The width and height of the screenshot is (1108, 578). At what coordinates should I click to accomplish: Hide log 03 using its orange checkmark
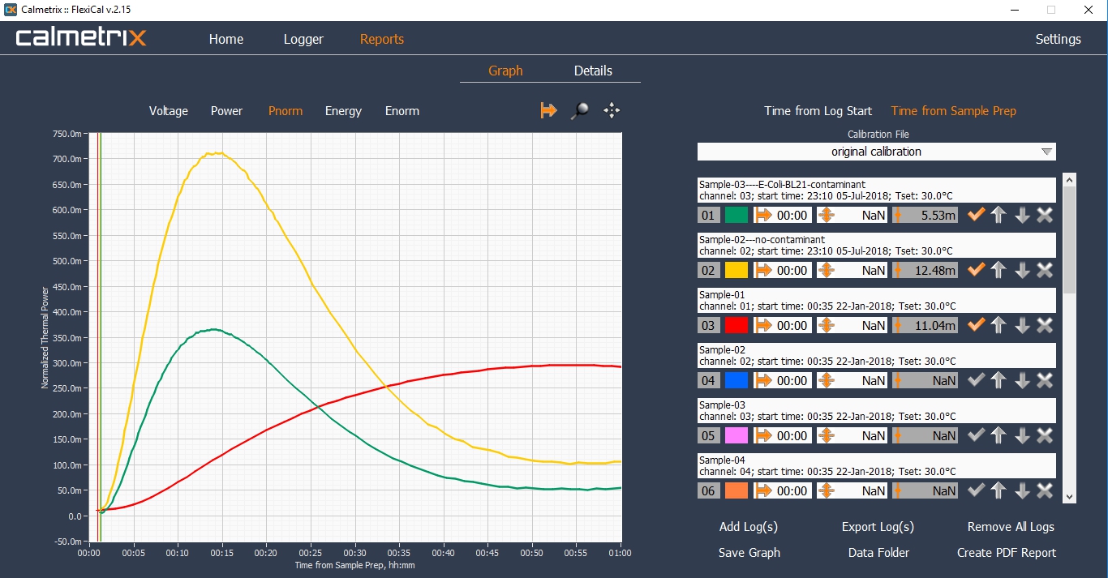pos(976,325)
